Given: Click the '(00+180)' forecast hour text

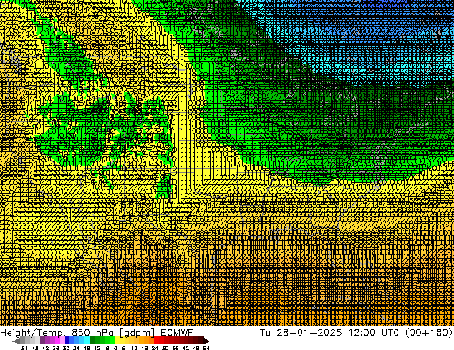Looking at the screenshot, I should pos(429,333).
